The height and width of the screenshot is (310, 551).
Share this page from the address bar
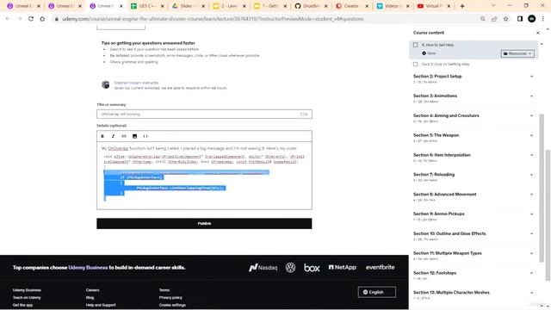click(494, 19)
